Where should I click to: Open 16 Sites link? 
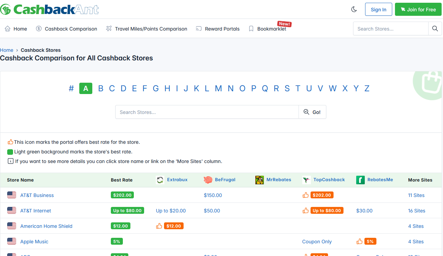[x=417, y=211]
